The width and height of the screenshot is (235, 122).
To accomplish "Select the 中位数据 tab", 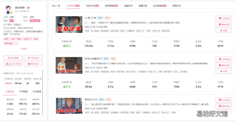I will tap(37, 92).
